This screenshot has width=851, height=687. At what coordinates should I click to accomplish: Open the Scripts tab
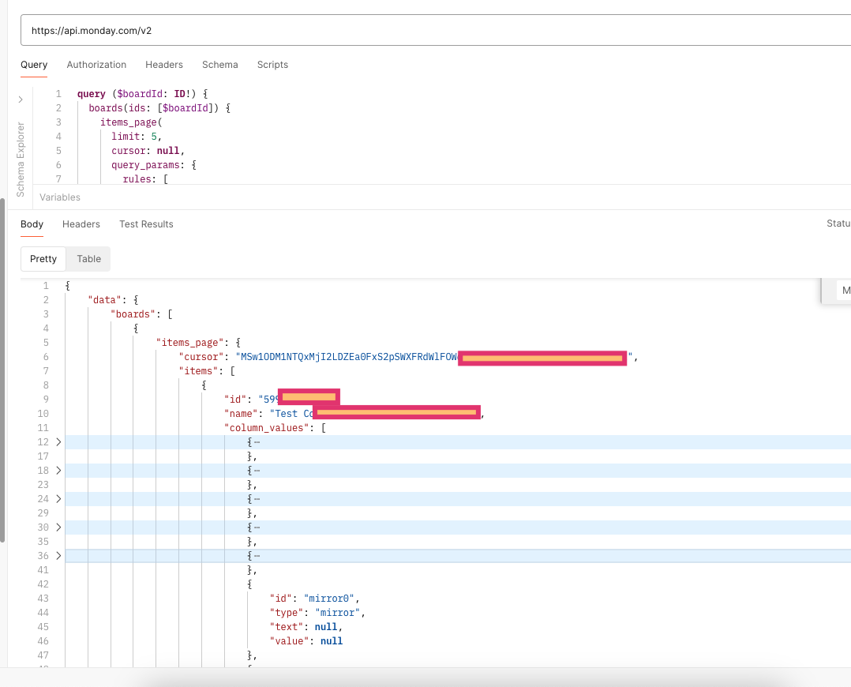pyautogui.click(x=272, y=65)
